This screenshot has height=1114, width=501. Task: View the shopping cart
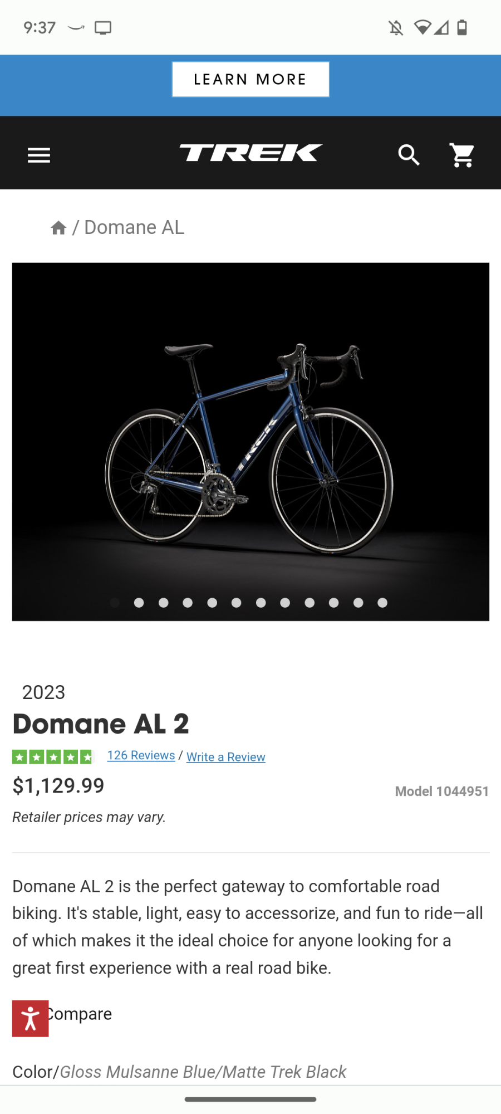[x=462, y=155]
